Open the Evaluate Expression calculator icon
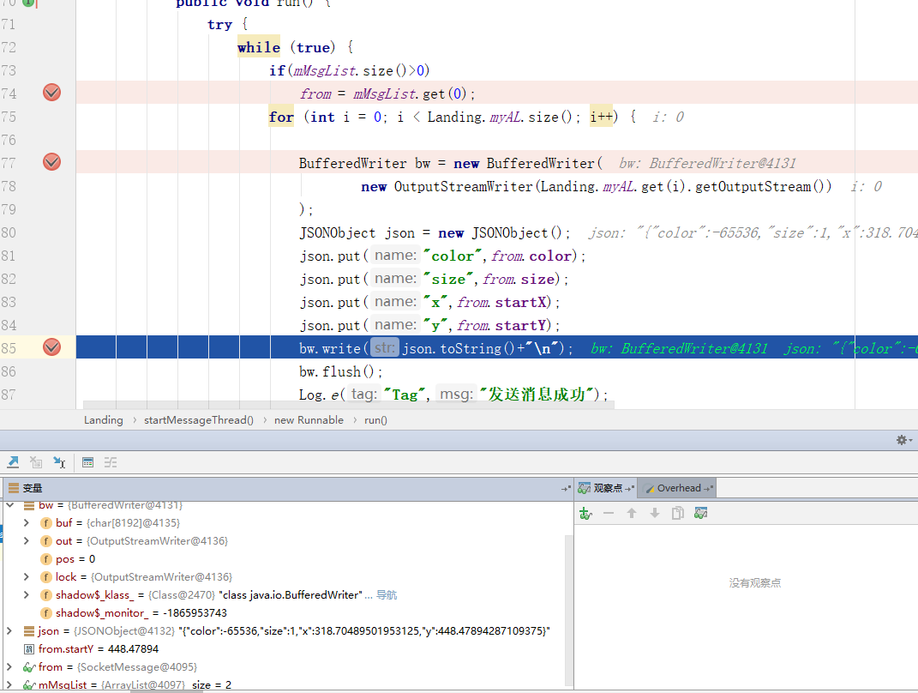918x693 pixels. (x=87, y=463)
